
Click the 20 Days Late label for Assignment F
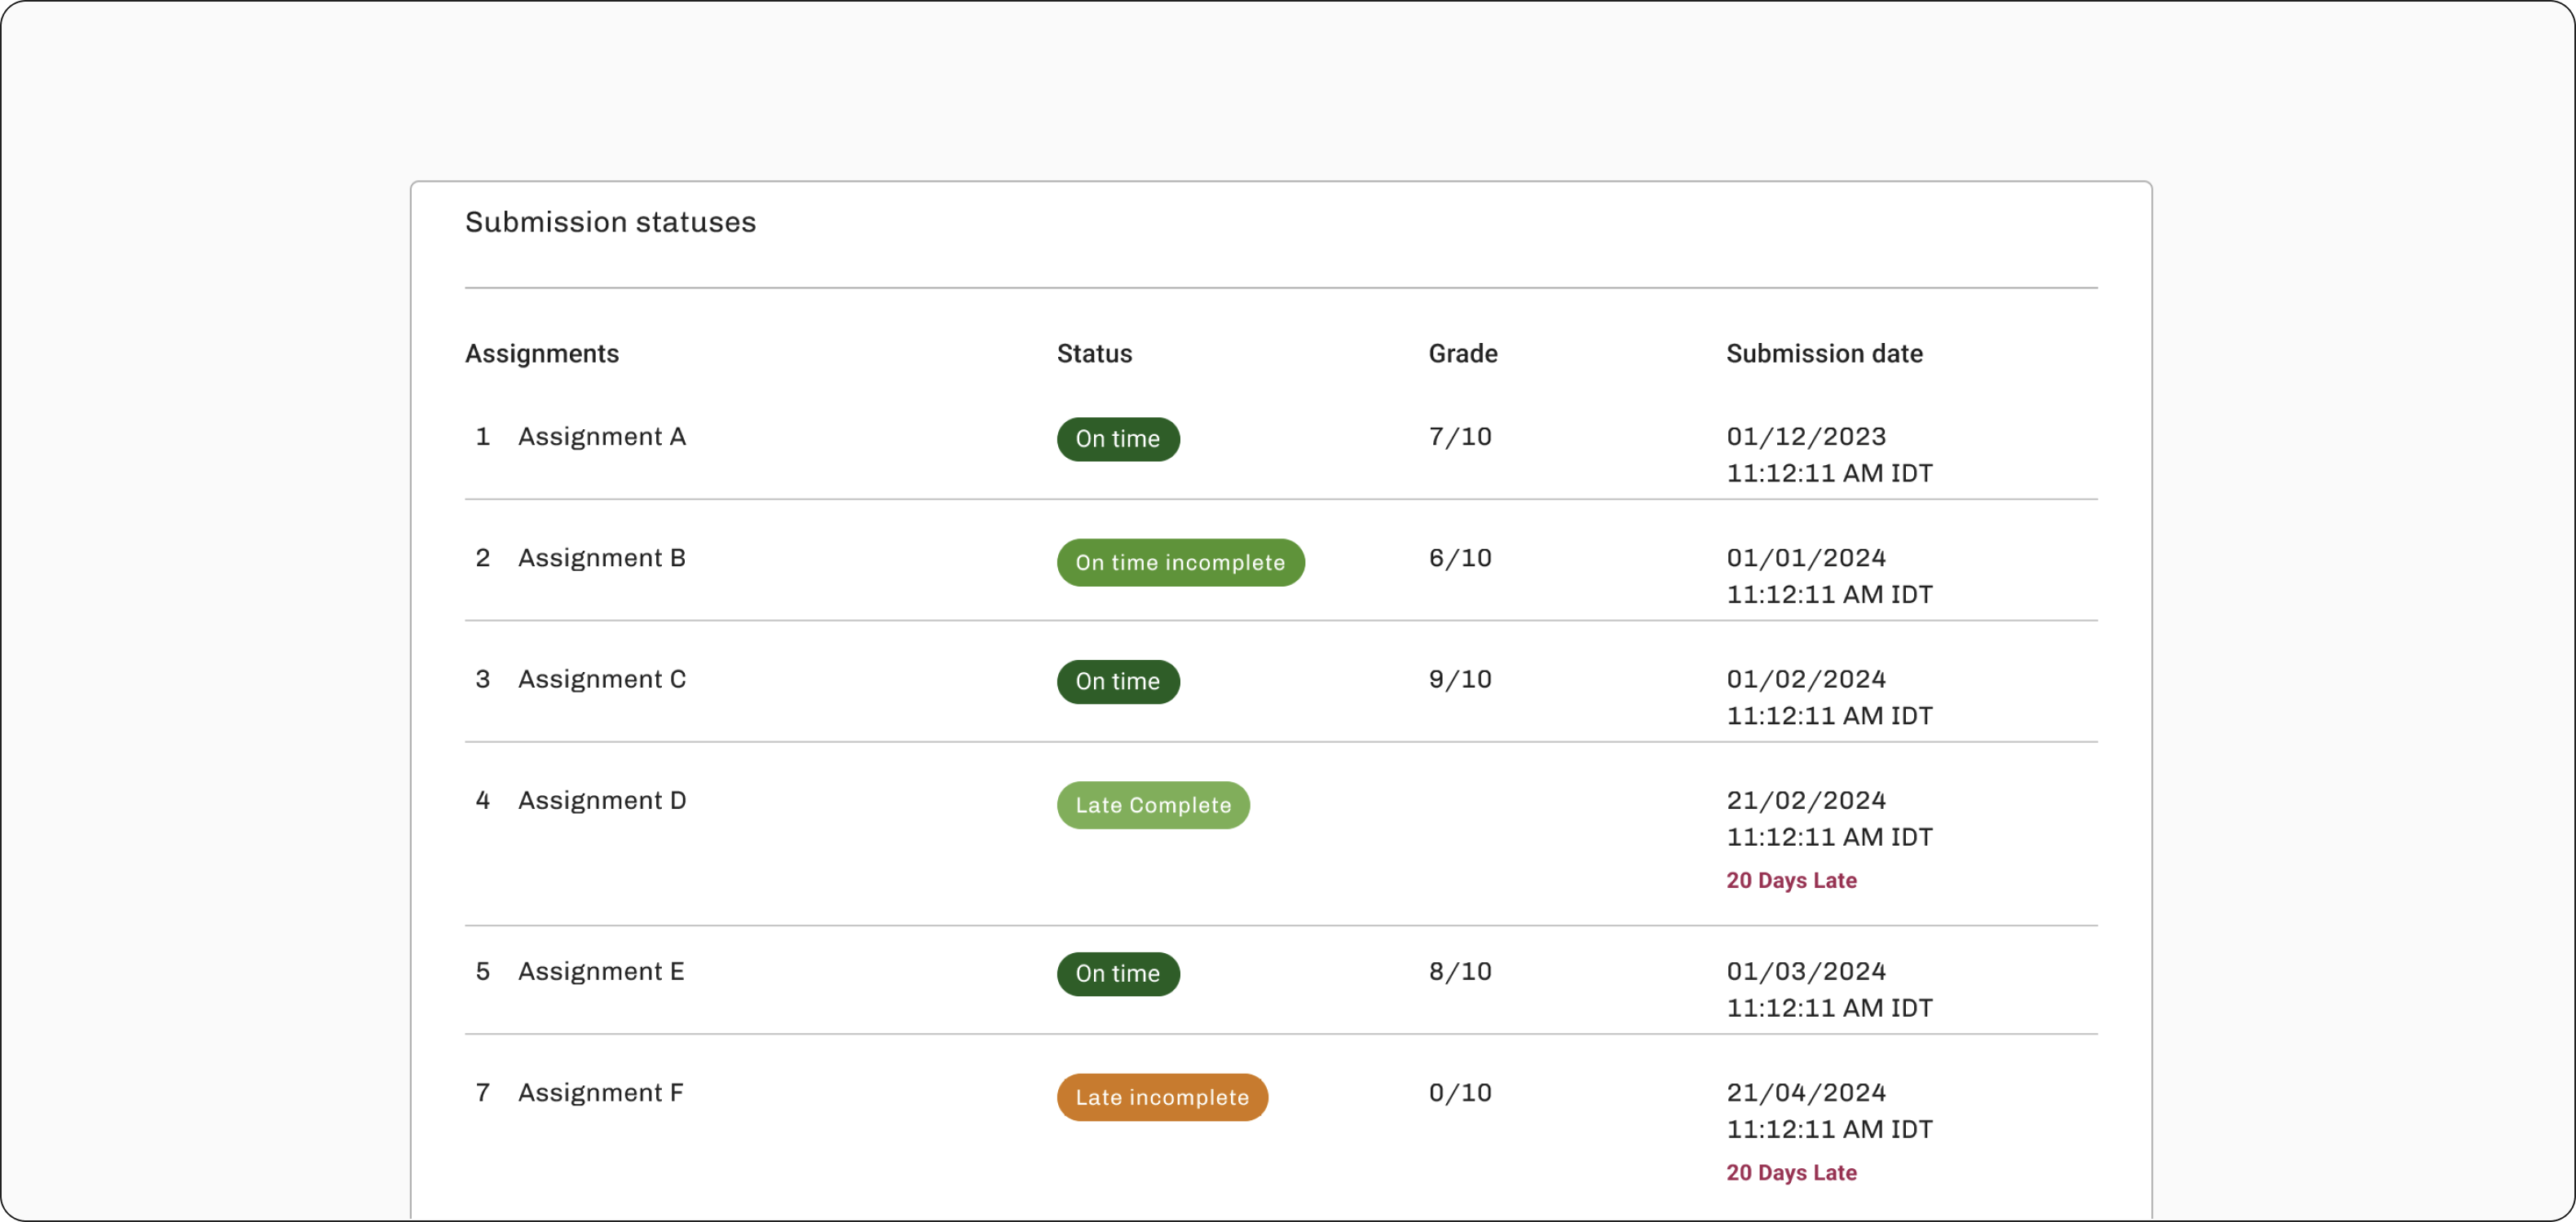(x=1791, y=1173)
